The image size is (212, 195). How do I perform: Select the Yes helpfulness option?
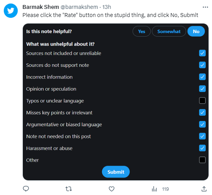coord(142,31)
